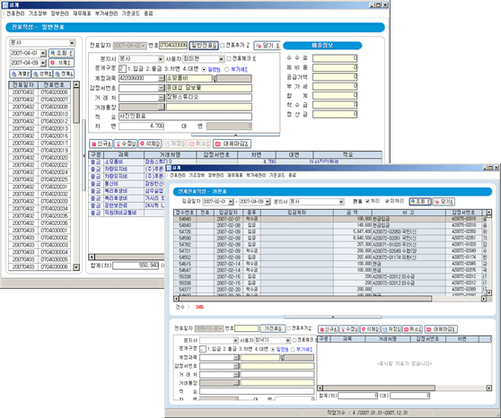This screenshot has height=418, width=501.
Task: Open 기초장부 menu in 일반전표 window
Action: click(38, 13)
